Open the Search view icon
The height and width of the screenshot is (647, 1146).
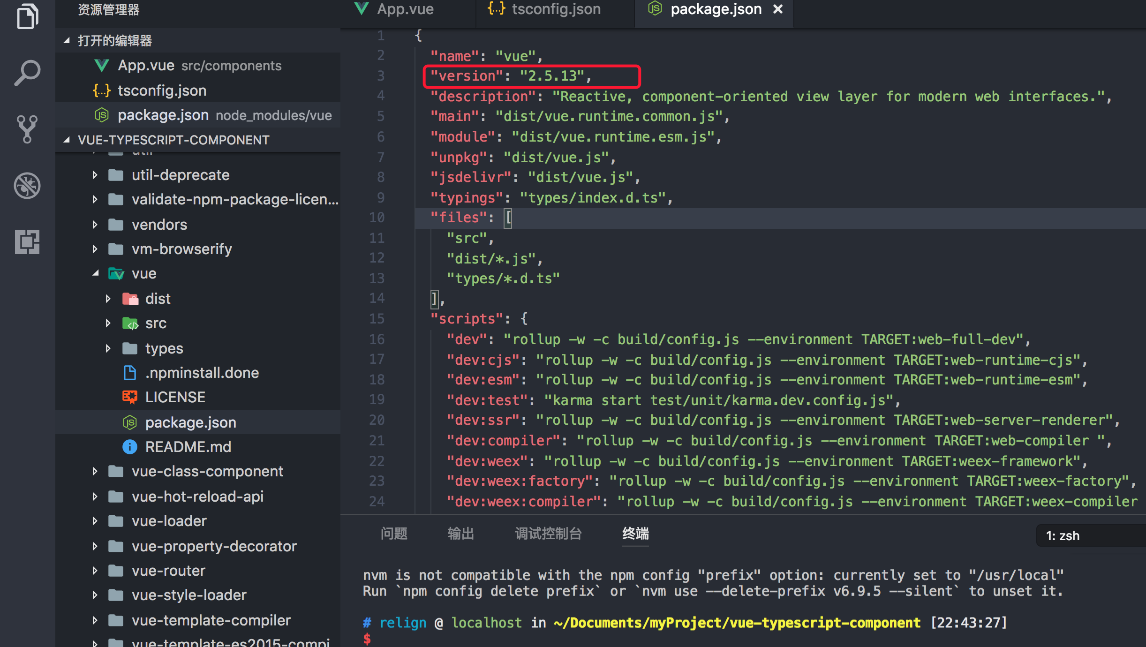click(27, 72)
